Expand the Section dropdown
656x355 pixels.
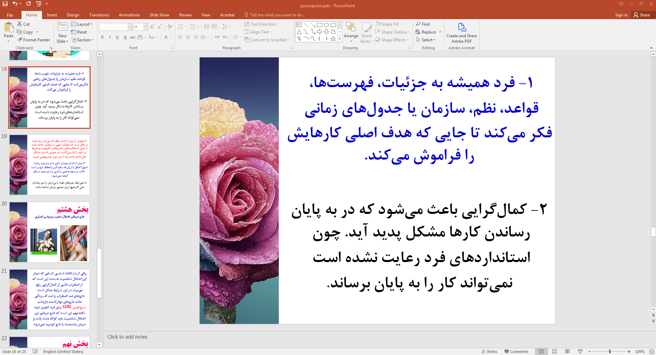point(82,40)
